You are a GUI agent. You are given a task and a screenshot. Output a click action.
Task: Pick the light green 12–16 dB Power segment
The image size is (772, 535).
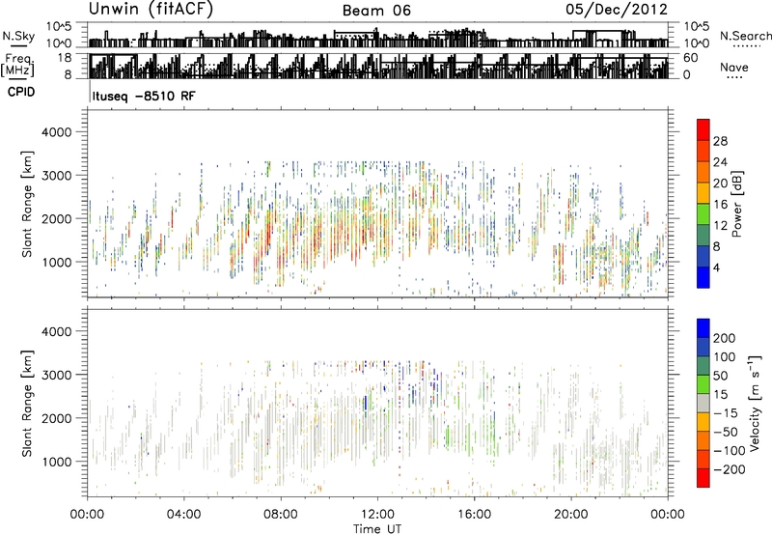703,213
